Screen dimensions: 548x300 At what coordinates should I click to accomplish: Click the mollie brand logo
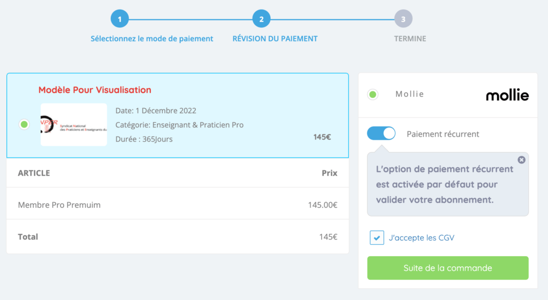(x=507, y=95)
